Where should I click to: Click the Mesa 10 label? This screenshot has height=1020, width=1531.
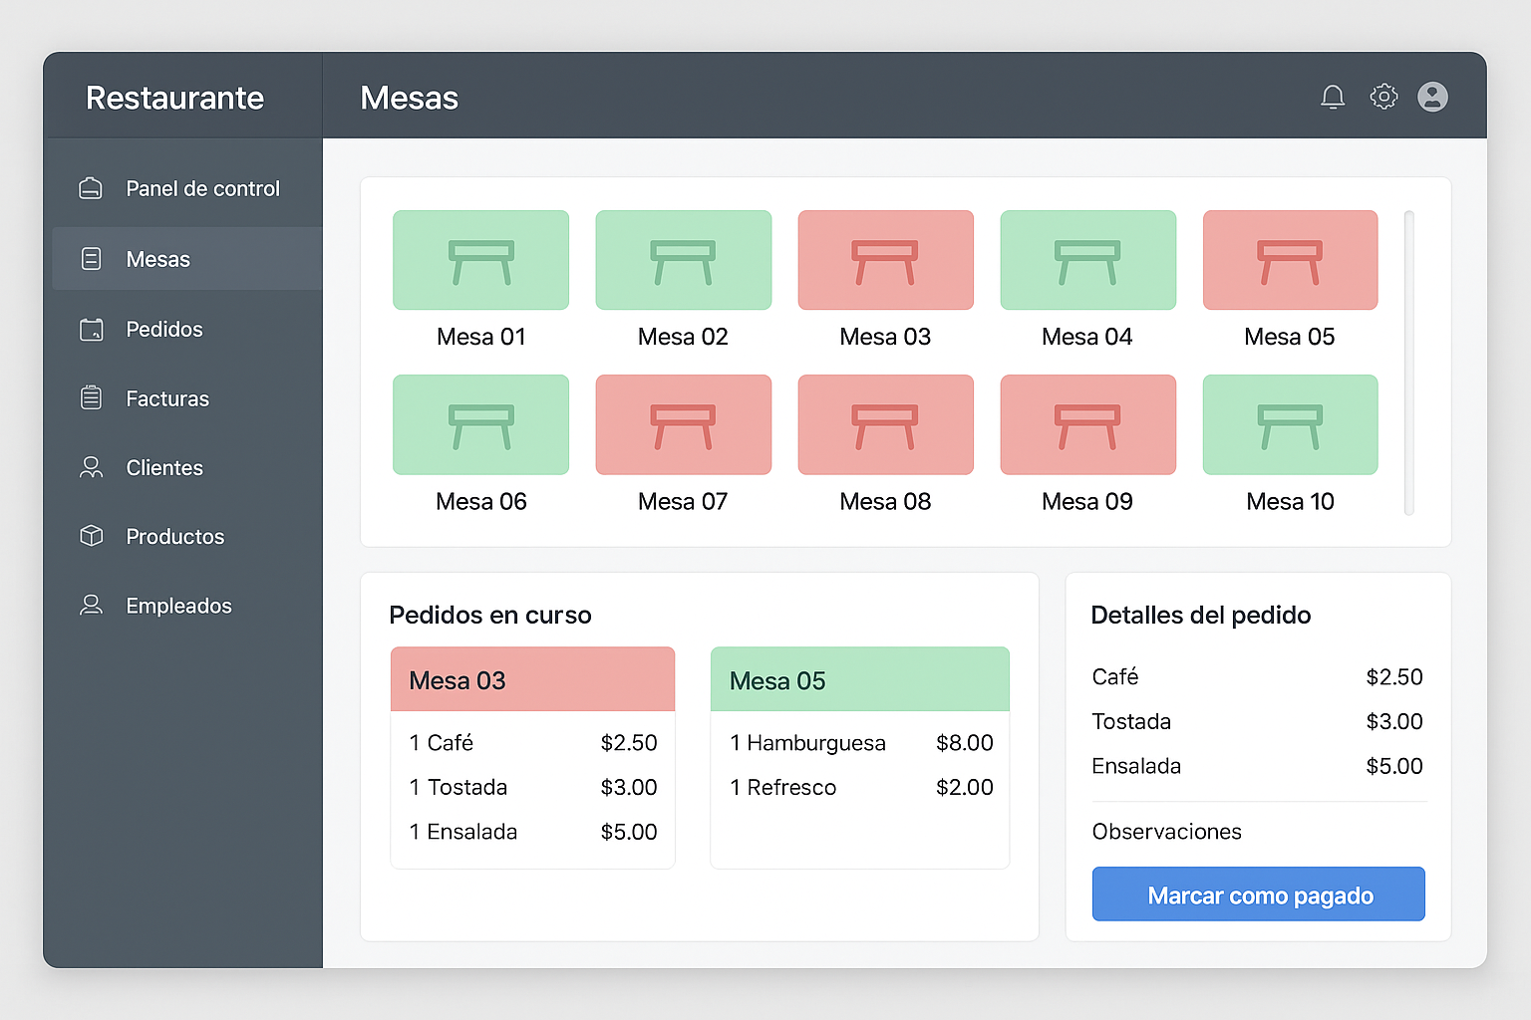point(1291,501)
